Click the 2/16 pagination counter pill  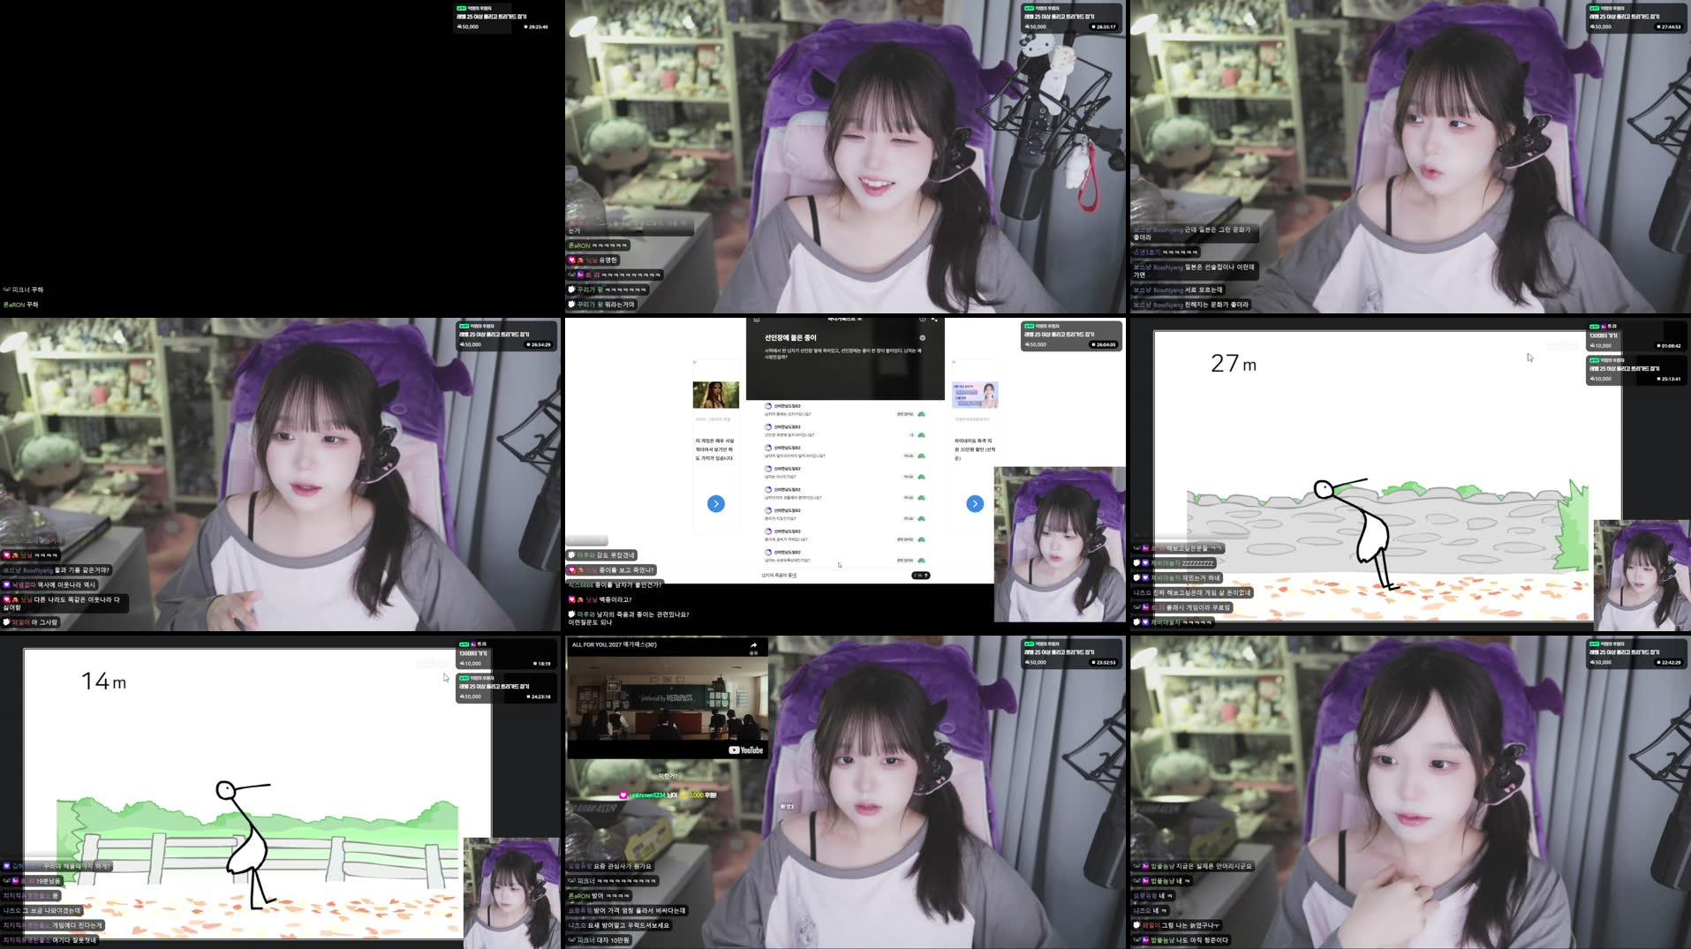click(x=920, y=576)
